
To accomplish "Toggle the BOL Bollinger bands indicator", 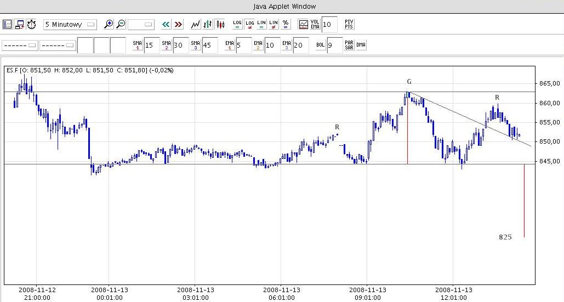I will point(321,45).
